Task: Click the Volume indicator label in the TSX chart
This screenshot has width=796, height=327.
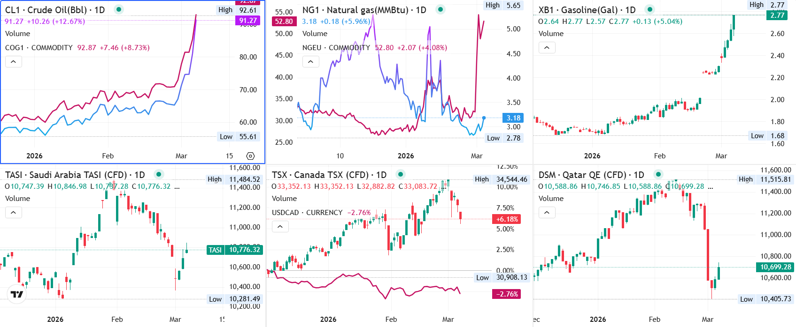Action: pyautogui.click(x=284, y=199)
